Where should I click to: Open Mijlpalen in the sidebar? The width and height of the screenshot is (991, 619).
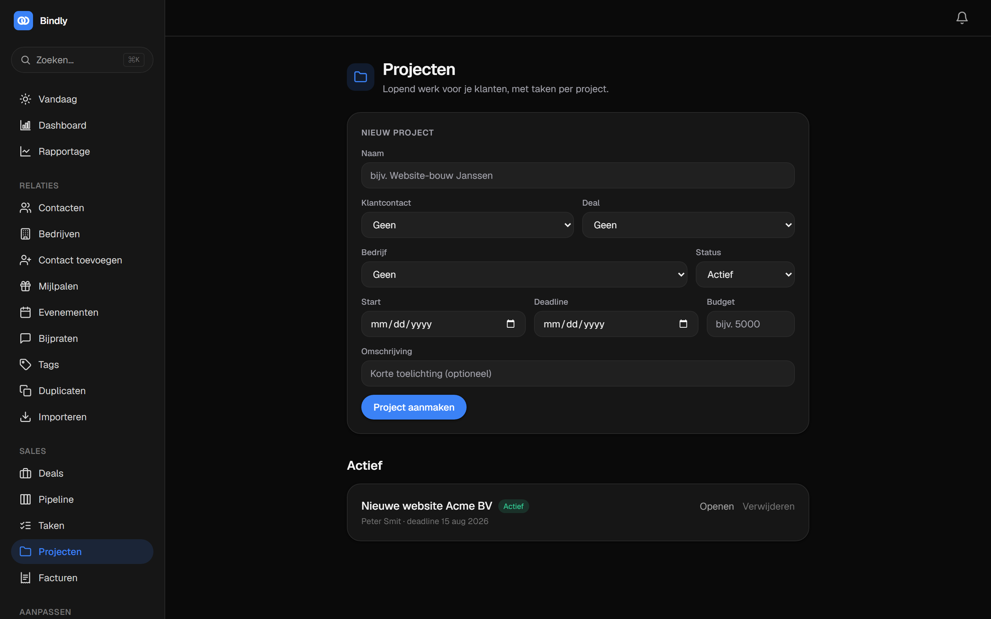(82, 286)
